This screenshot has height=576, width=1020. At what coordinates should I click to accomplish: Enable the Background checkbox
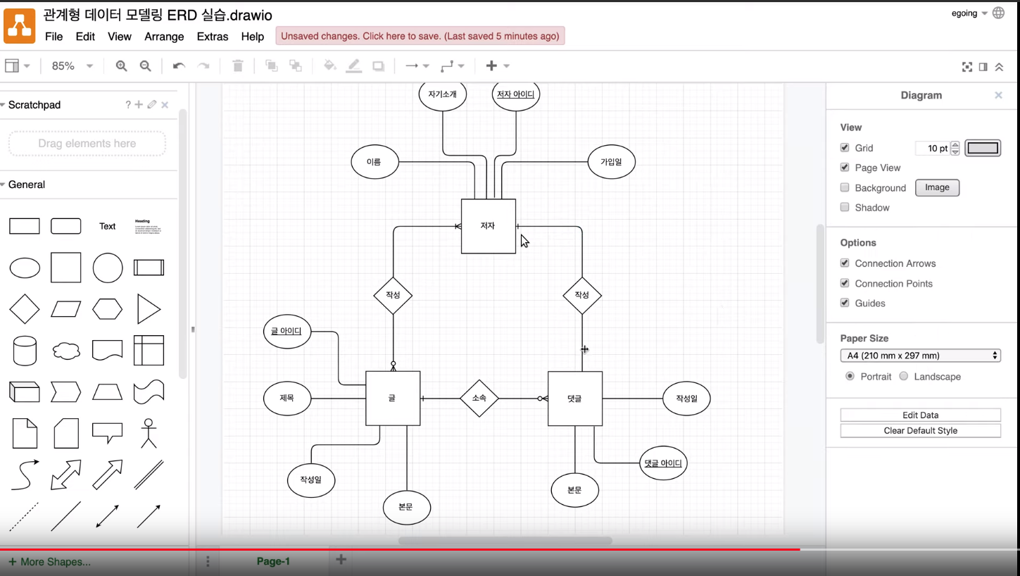coord(845,187)
